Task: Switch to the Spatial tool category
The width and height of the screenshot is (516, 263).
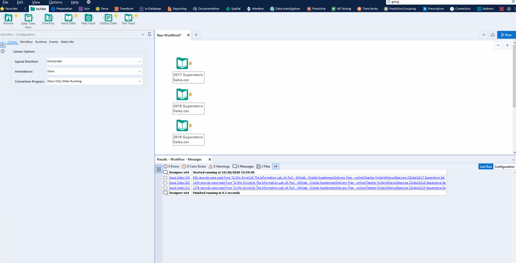Action: [233, 9]
